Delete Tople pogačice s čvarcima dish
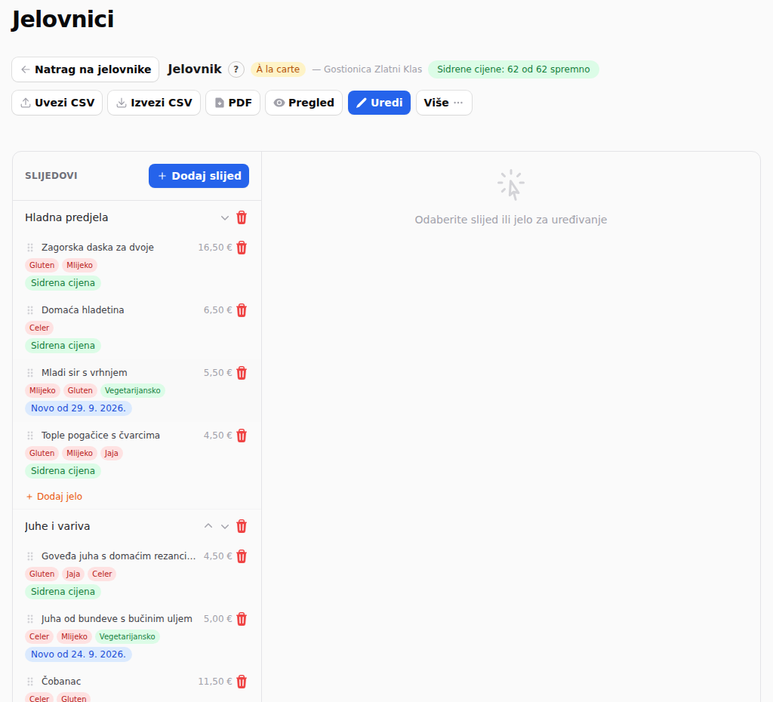 click(242, 436)
